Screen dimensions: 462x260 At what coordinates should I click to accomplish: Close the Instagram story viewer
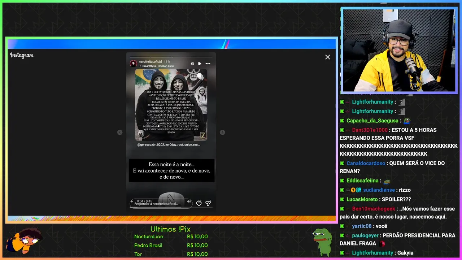click(327, 57)
